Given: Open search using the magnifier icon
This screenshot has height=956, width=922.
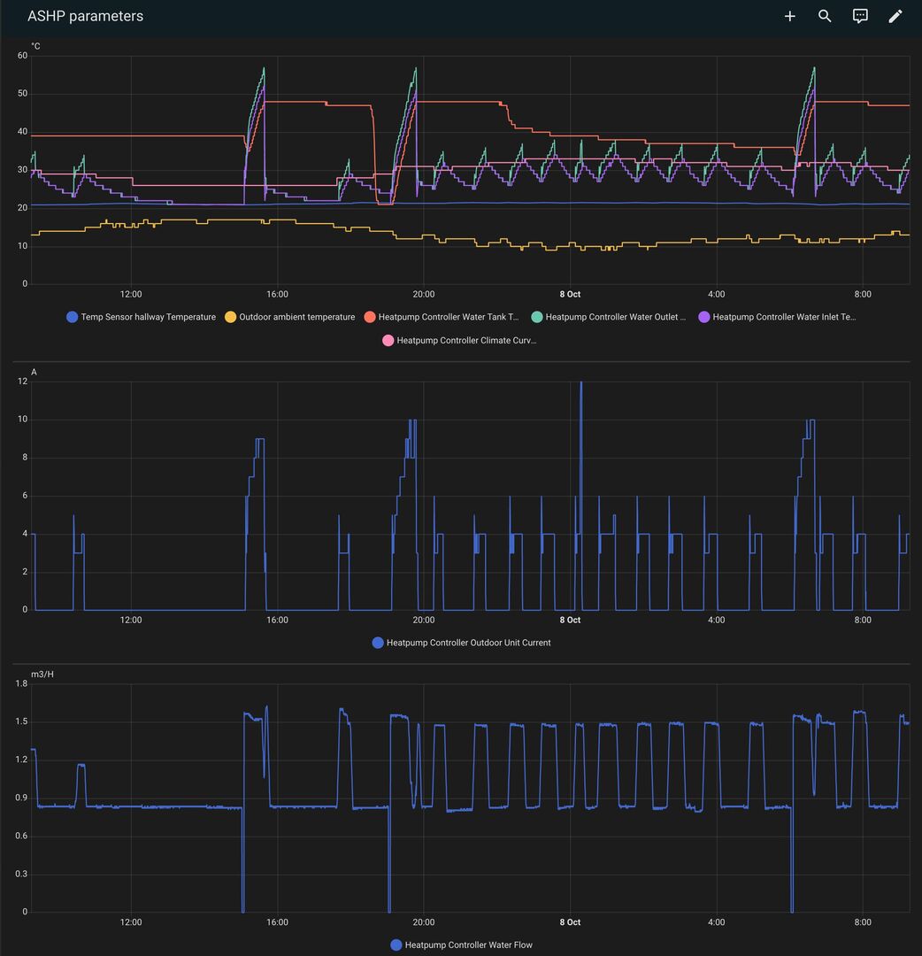Looking at the screenshot, I should (x=825, y=16).
